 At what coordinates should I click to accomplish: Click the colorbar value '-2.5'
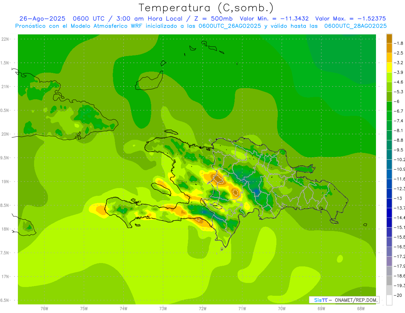(x=399, y=53)
